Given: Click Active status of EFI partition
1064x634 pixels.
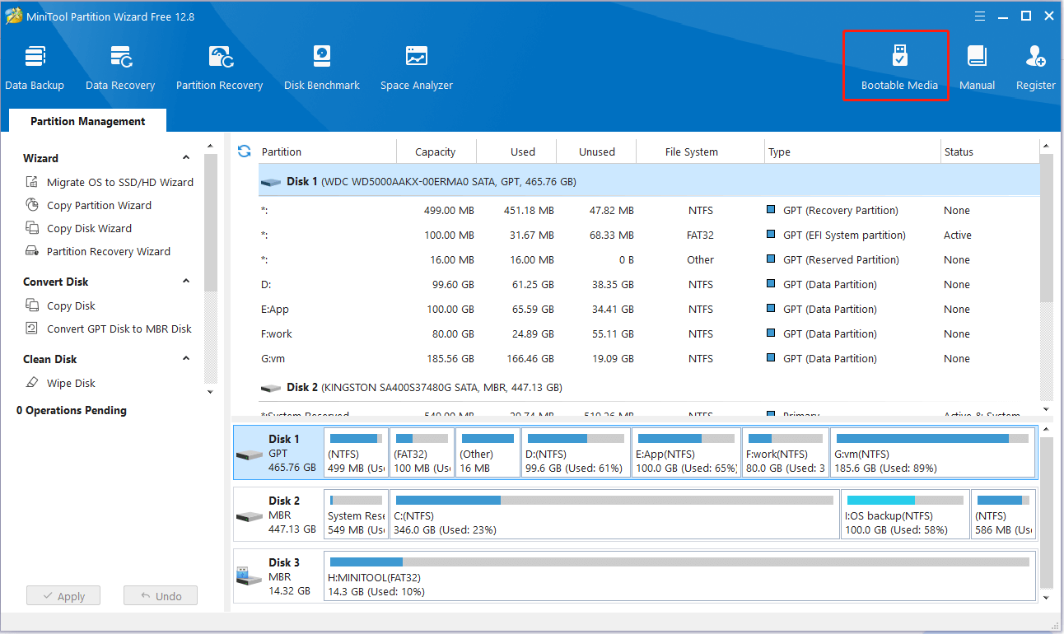Looking at the screenshot, I should pyautogui.click(x=958, y=235).
